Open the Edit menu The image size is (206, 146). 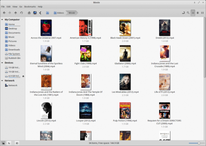[x=9, y=7]
